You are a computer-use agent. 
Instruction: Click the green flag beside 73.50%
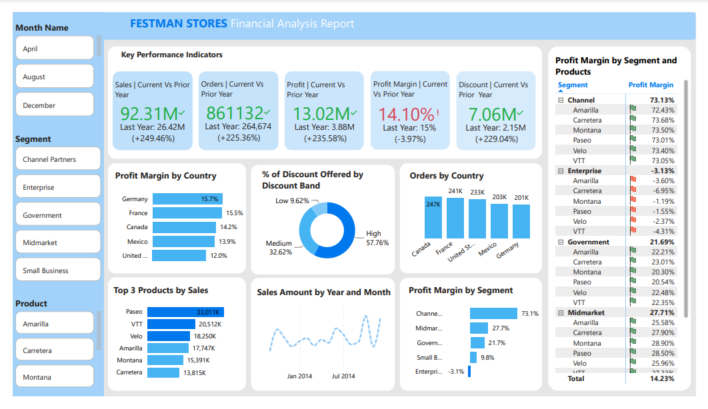(633, 129)
